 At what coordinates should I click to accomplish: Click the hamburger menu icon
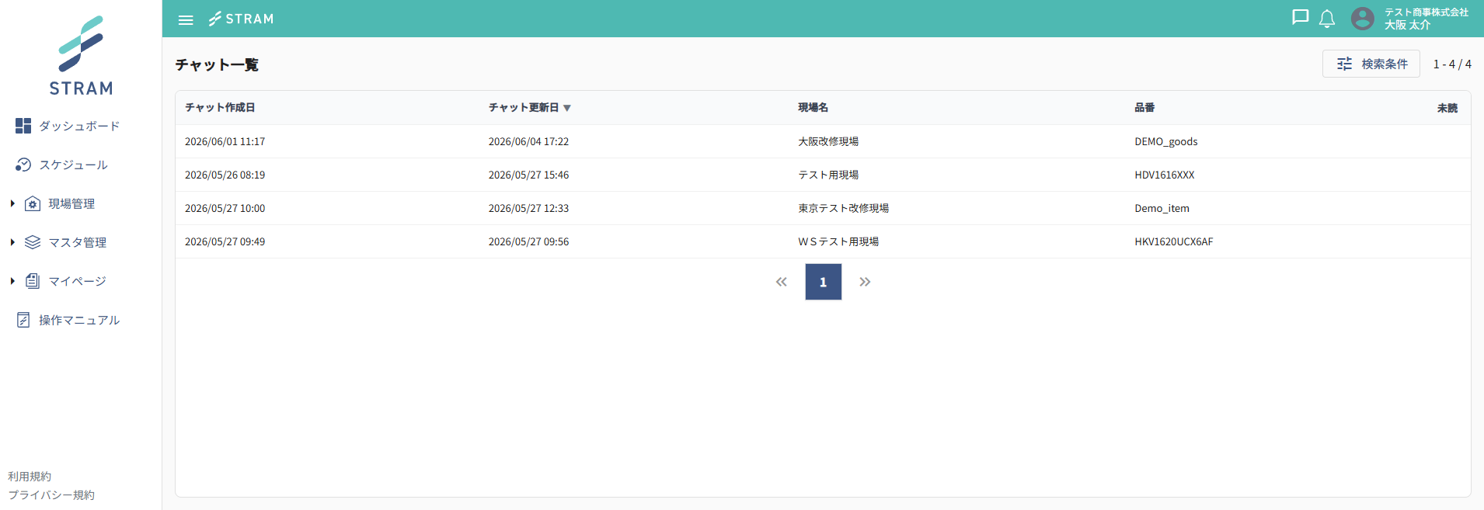tap(186, 19)
